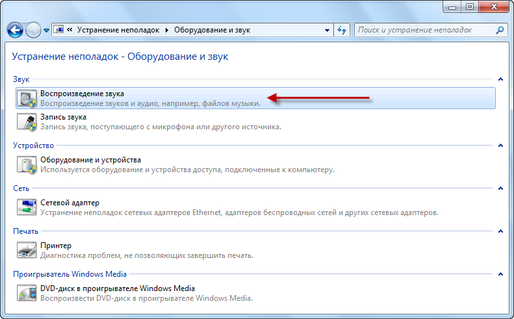Click the Принтер troubleshooter icon
This screenshot has width=514, height=319.
[x=26, y=250]
